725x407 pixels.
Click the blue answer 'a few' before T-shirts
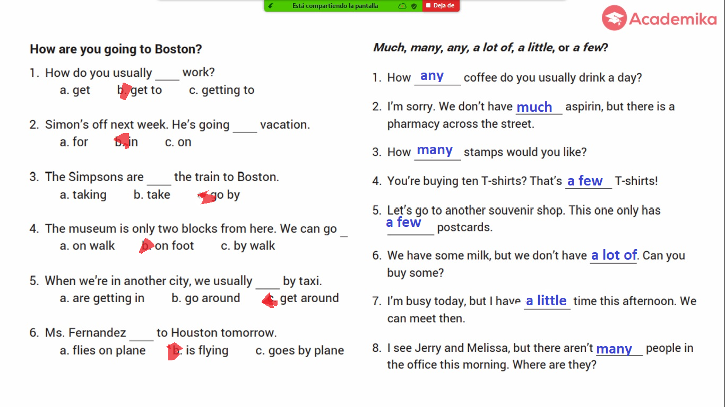[585, 181]
